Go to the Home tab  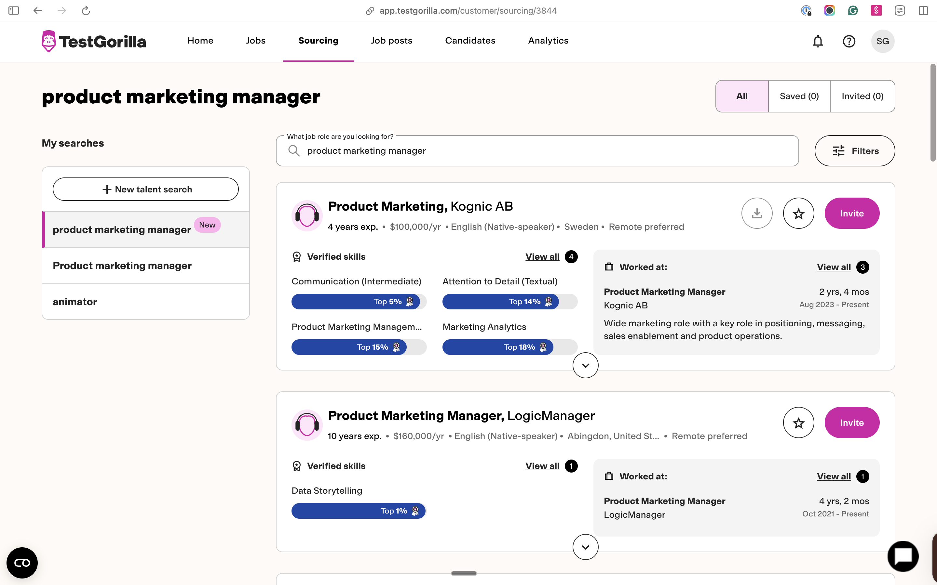(x=200, y=41)
